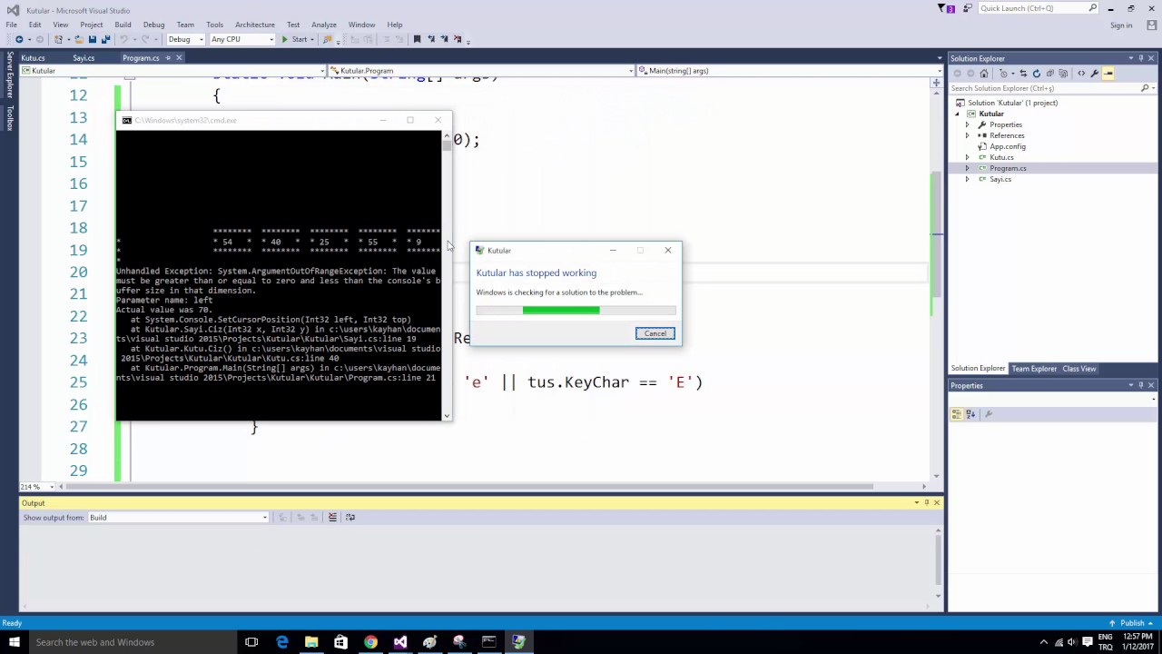
Task: Click the progress bar in the error dialog
Action: point(576,311)
